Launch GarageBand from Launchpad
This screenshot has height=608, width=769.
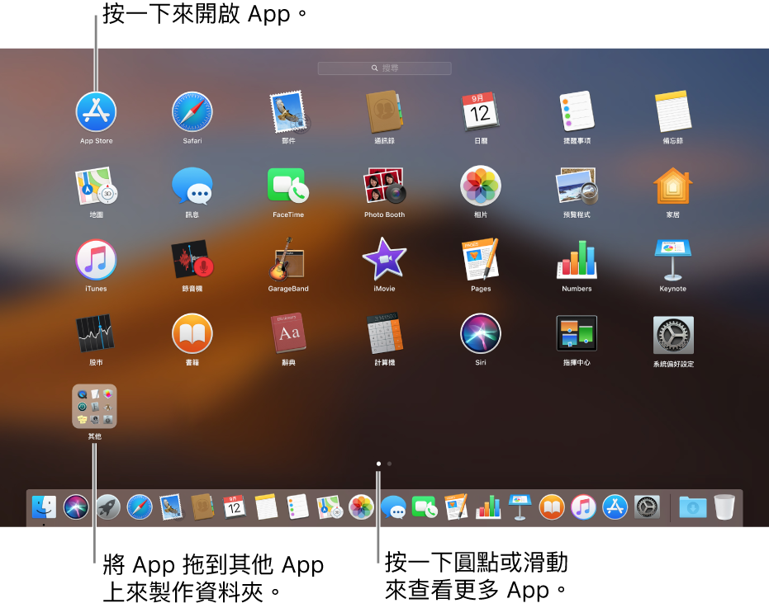coord(288,260)
